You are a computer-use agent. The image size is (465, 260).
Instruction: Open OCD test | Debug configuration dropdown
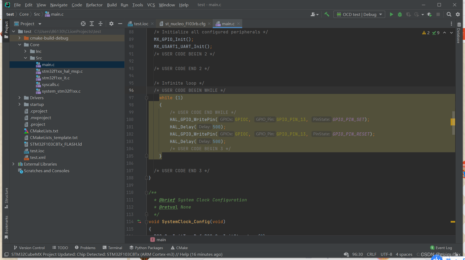tap(359, 14)
